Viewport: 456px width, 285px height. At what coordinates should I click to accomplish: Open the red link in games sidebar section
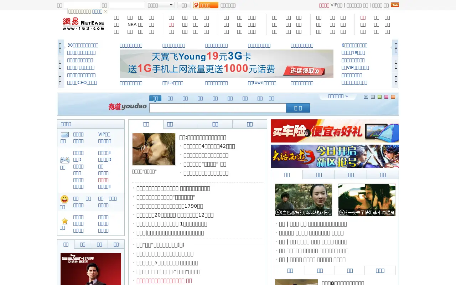pyautogui.click(x=103, y=180)
